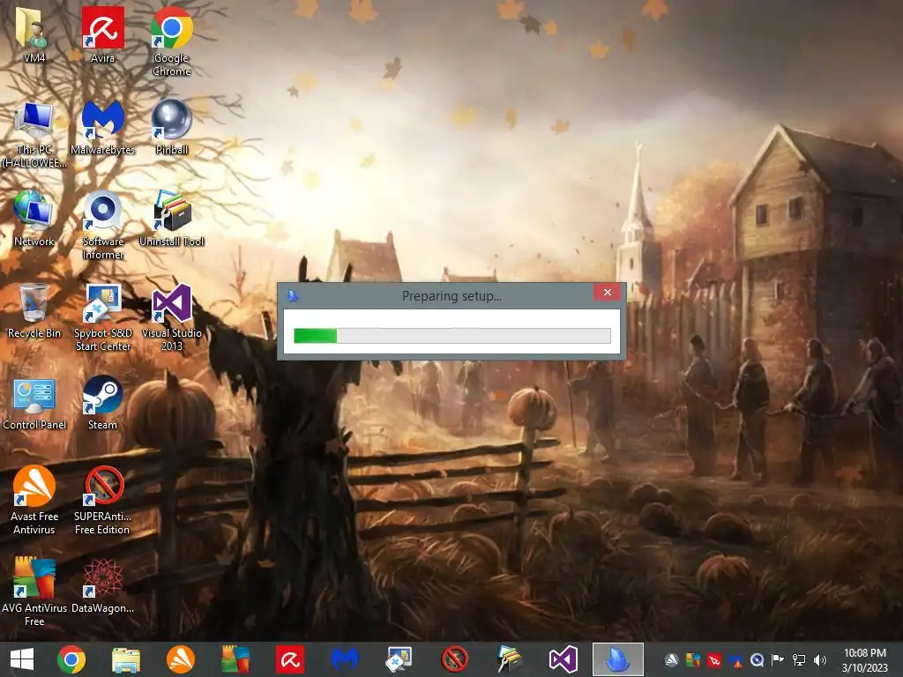903x677 pixels.
Task: Click the Preparing setup title bar icon
Action: pos(293,296)
